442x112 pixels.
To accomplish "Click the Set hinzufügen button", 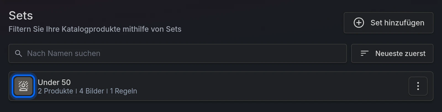I will 388,23.
